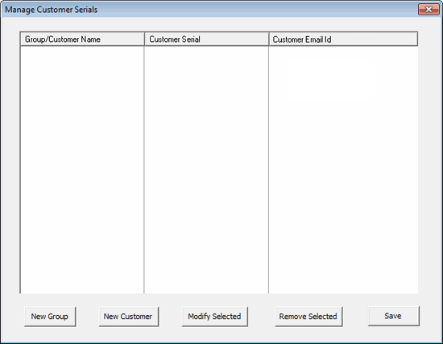Screen dimensions: 443x344
Task: Click the Manage Customer Serials title bar
Action: 209,10
